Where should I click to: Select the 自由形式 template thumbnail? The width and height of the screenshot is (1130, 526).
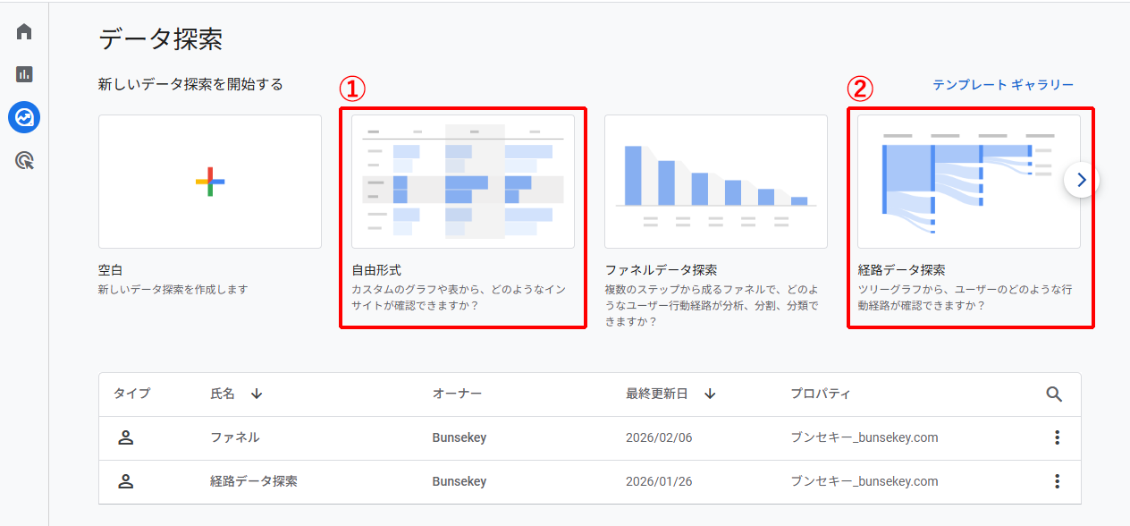click(x=462, y=181)
